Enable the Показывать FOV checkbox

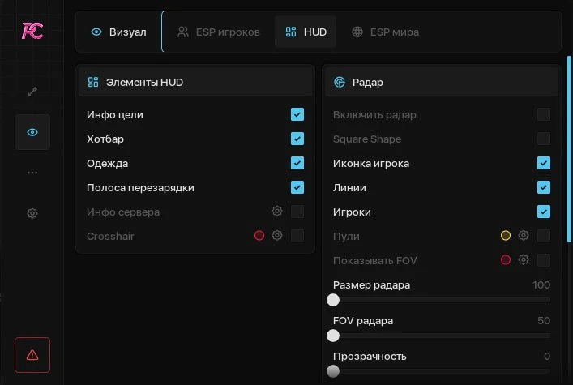point(544,260)
